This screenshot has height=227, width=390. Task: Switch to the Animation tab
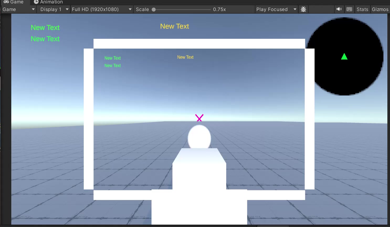tap(48, 2)
